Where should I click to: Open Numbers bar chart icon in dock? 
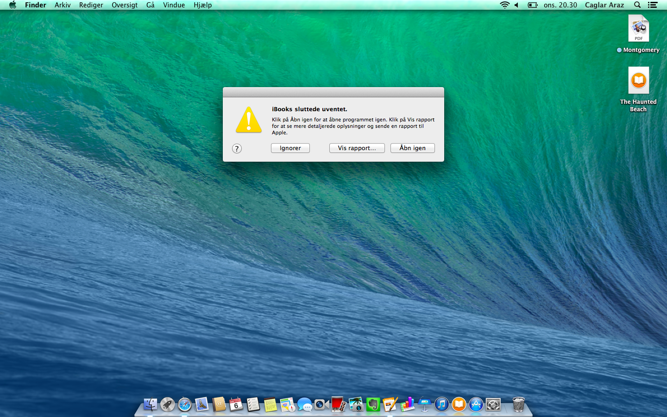[x=407, y=404]
